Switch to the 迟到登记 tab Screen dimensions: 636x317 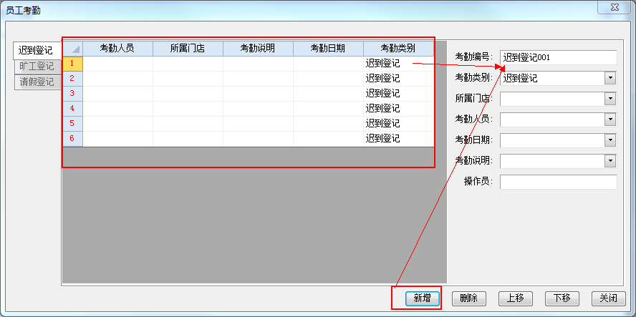37,51
